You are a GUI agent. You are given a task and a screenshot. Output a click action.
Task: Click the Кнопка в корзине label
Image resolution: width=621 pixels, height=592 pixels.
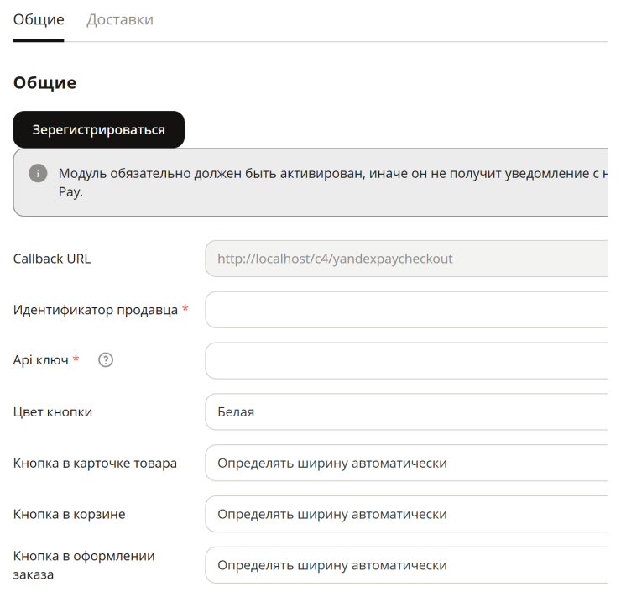[x=70, y=514]
